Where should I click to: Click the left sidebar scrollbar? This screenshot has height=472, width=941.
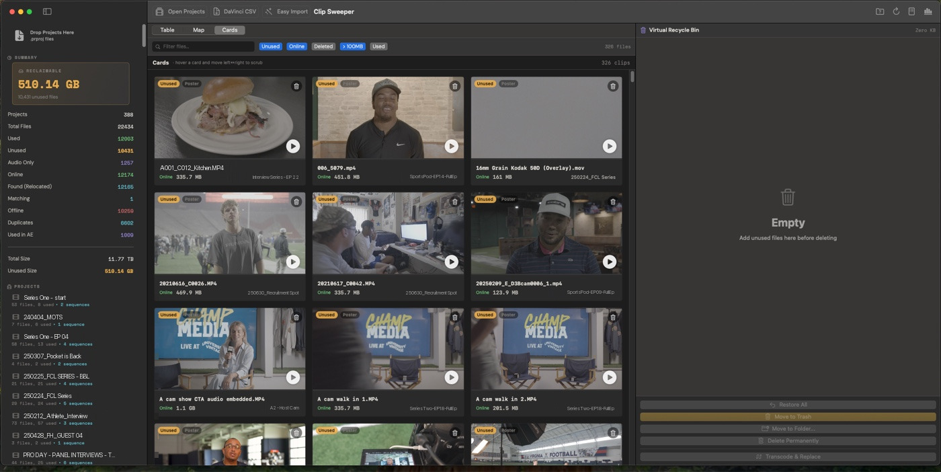144,36
